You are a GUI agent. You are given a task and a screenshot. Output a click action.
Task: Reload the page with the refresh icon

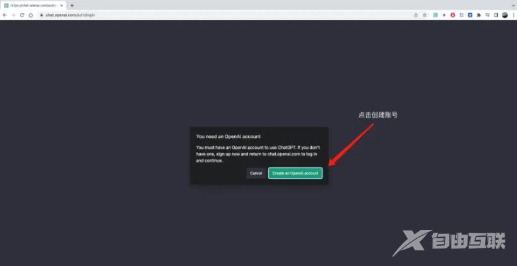[22, 15]
